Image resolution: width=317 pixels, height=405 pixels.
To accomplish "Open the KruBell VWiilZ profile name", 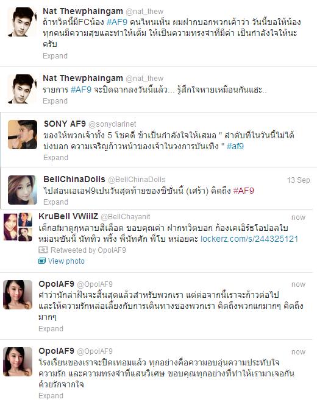I will tap(68, 216).
